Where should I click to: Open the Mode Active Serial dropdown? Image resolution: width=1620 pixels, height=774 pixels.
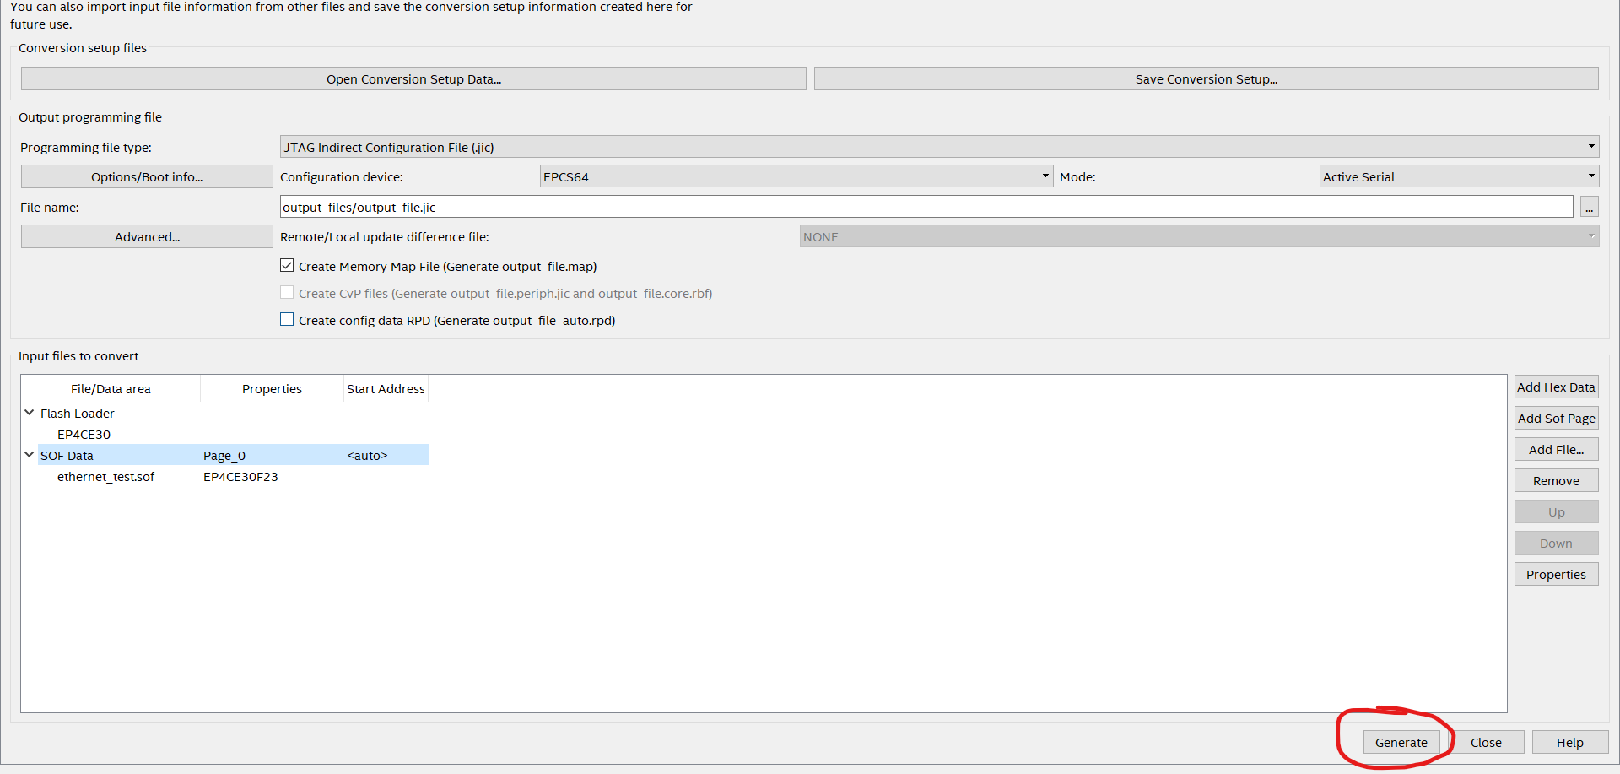pyautogui.click(x=1458, y=176)
